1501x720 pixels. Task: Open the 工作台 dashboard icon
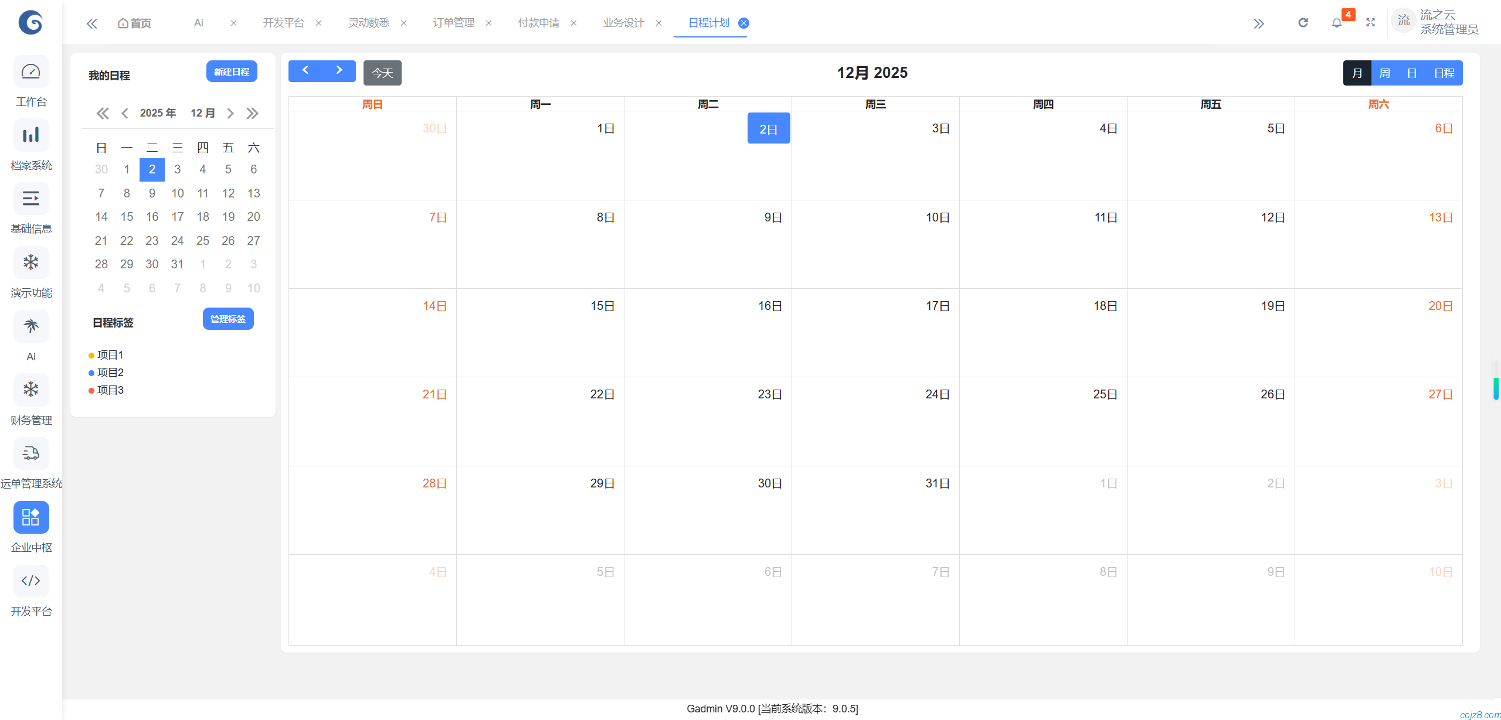pos(30,72)
